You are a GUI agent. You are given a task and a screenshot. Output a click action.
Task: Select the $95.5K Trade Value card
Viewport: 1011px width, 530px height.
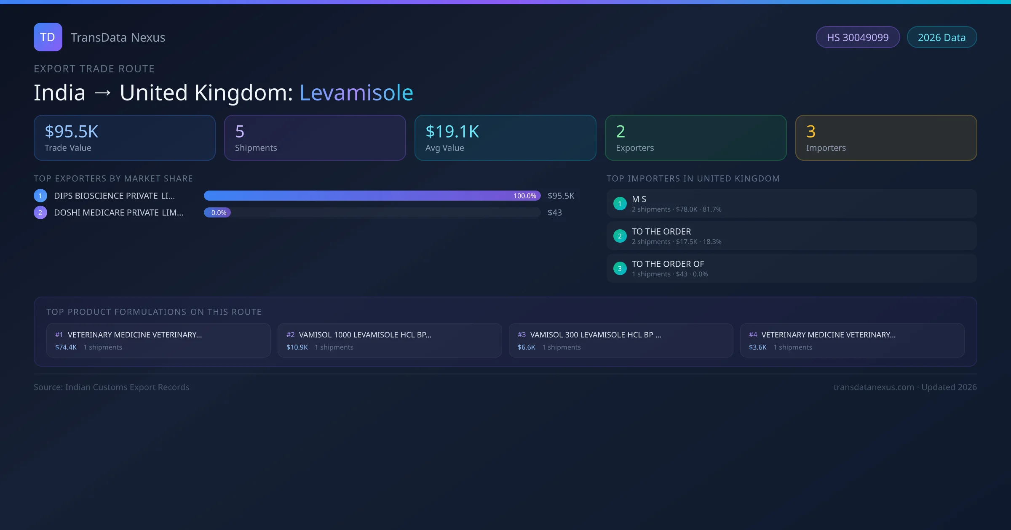click(124, 138)
